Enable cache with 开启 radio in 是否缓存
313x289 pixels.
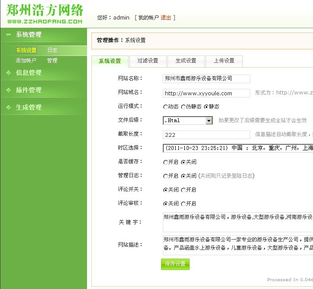(x=165, y=162)
